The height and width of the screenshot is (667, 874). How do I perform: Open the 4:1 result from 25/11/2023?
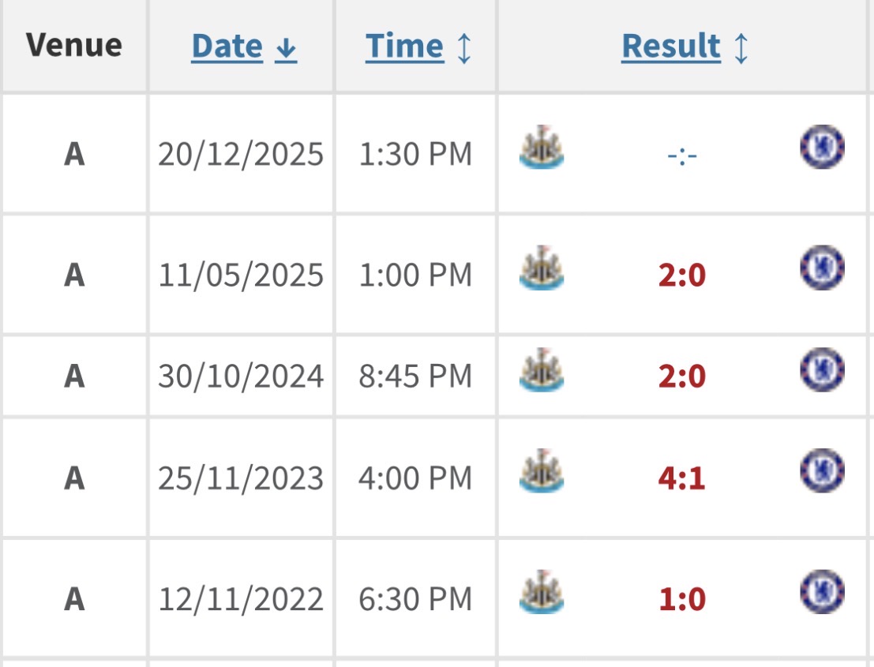pyautogui.click(x=681, y=478)
